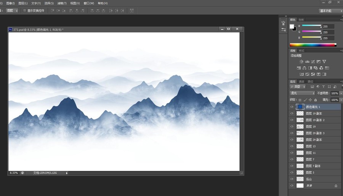Add a Photo Filter adjustment
Screen dimensions: 343x196
pos(316,68)
